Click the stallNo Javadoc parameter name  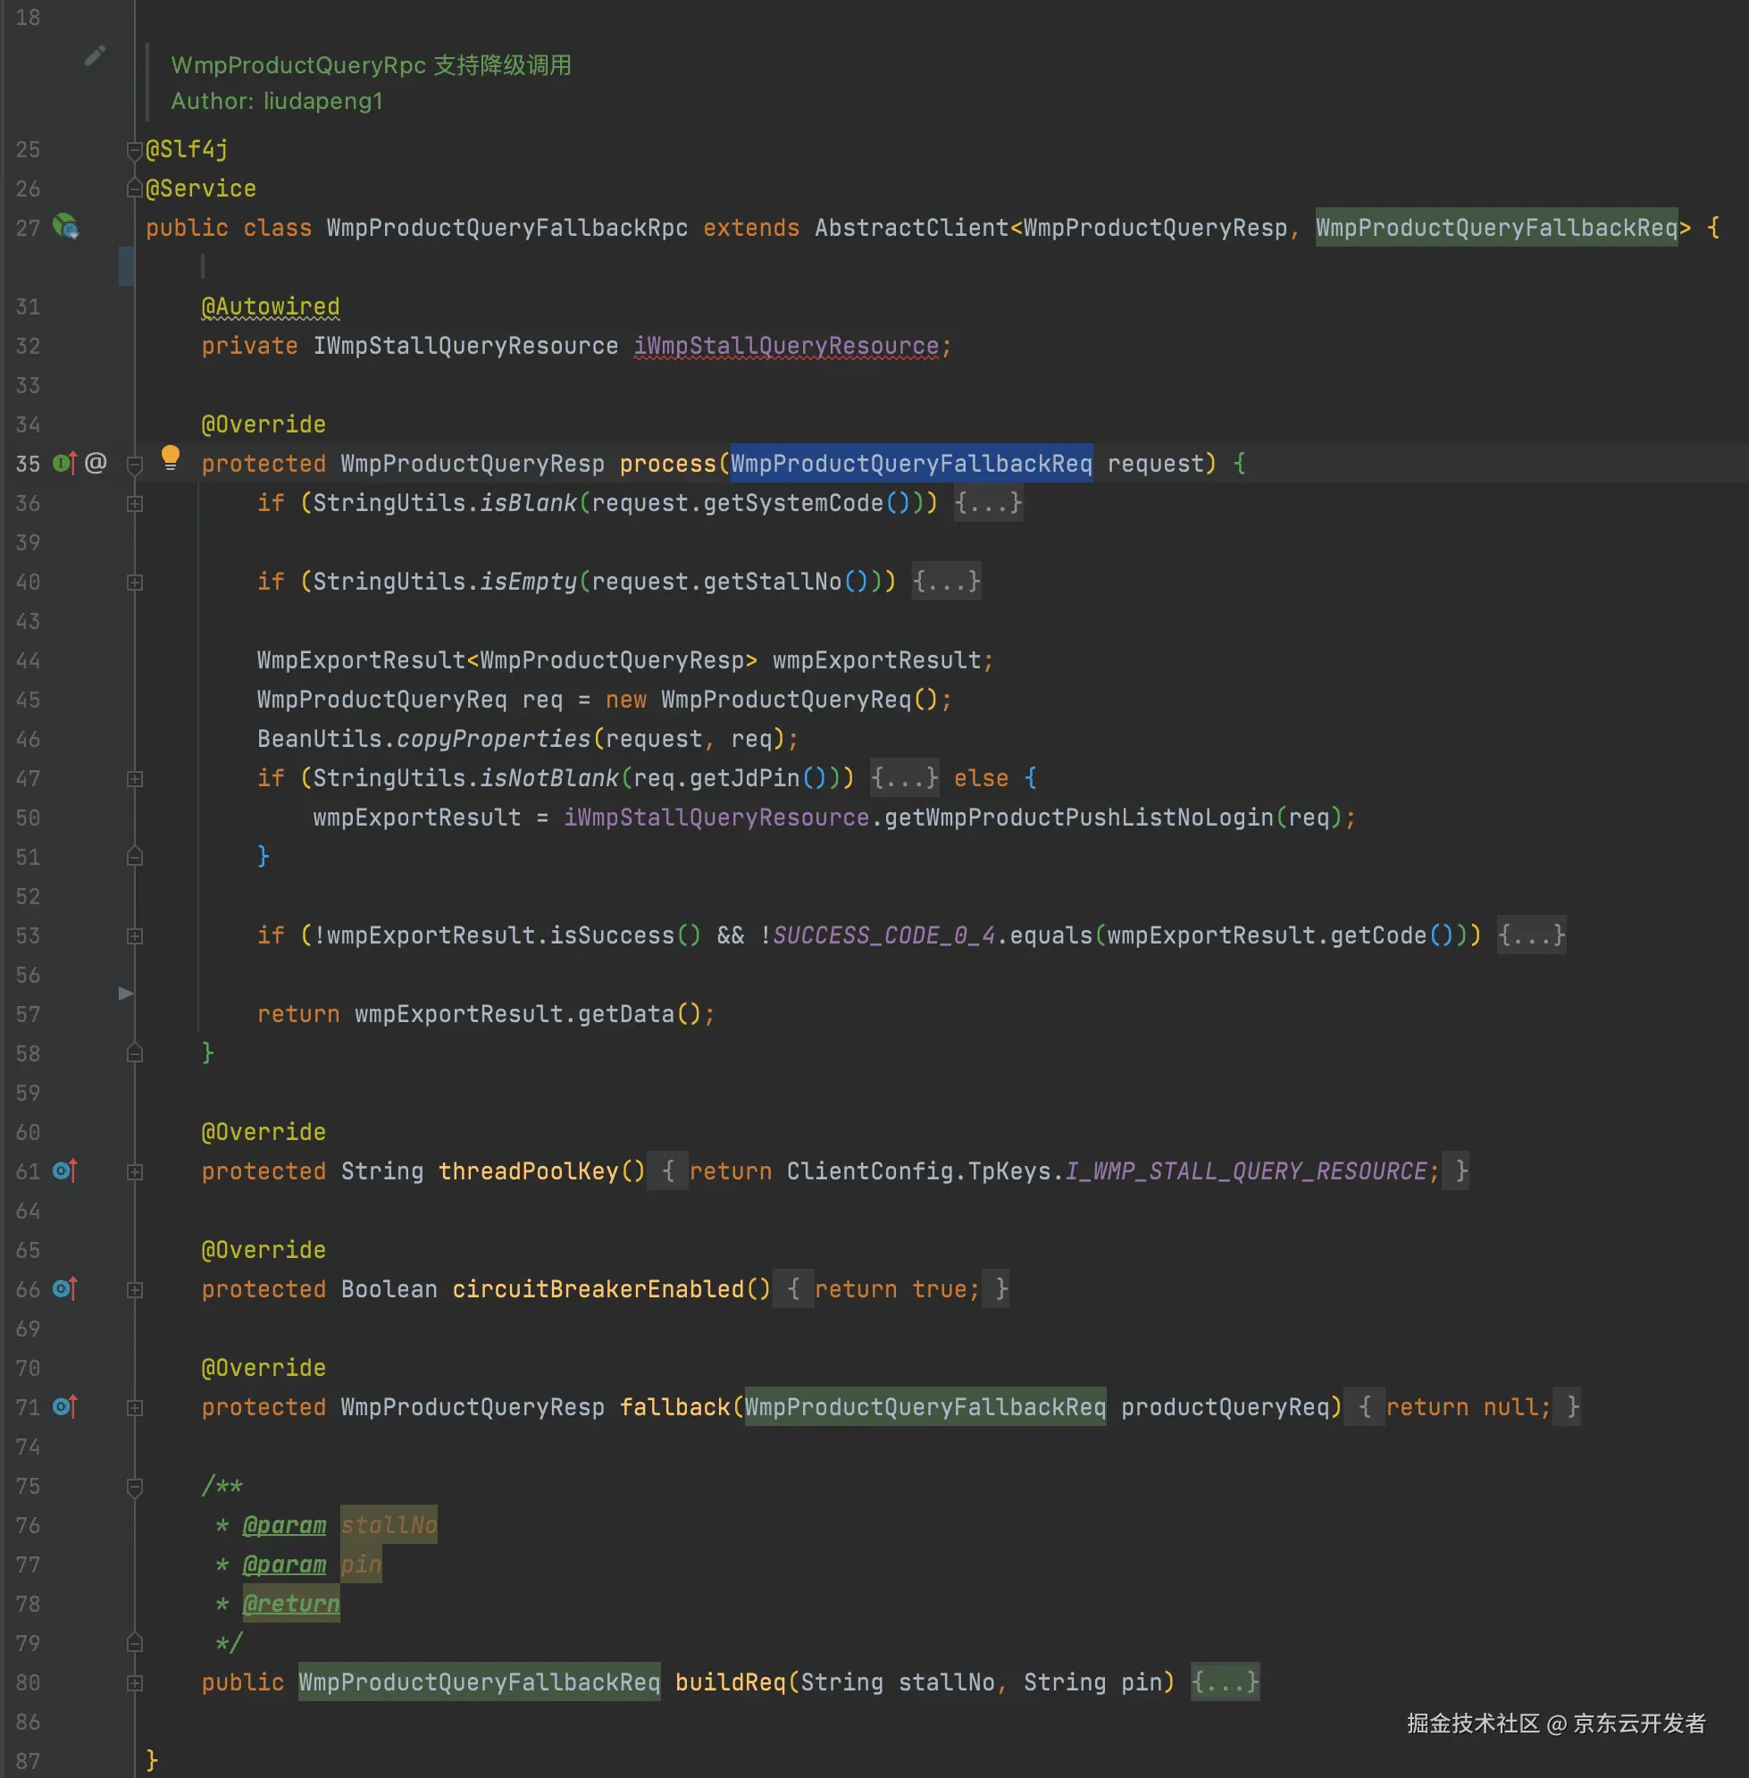(389, 1524)
